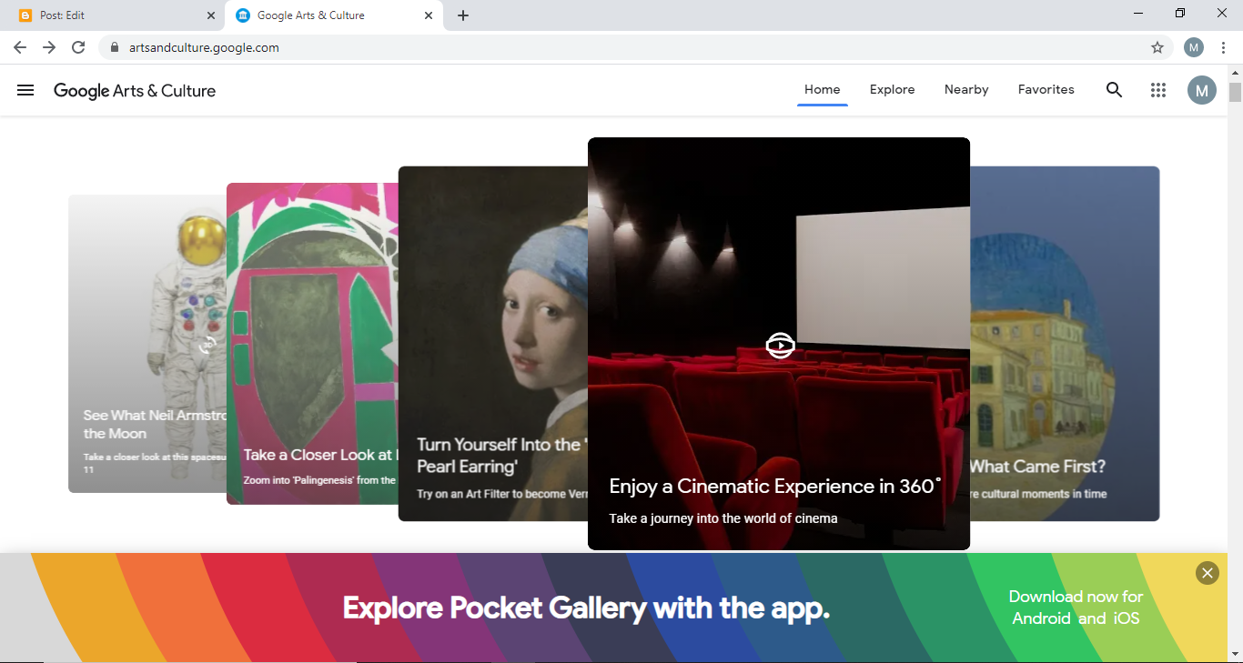Open Chrome's three-dot menu
Image resolution: width=1243 pixels, height=663 pixels.
(1223, 47)
